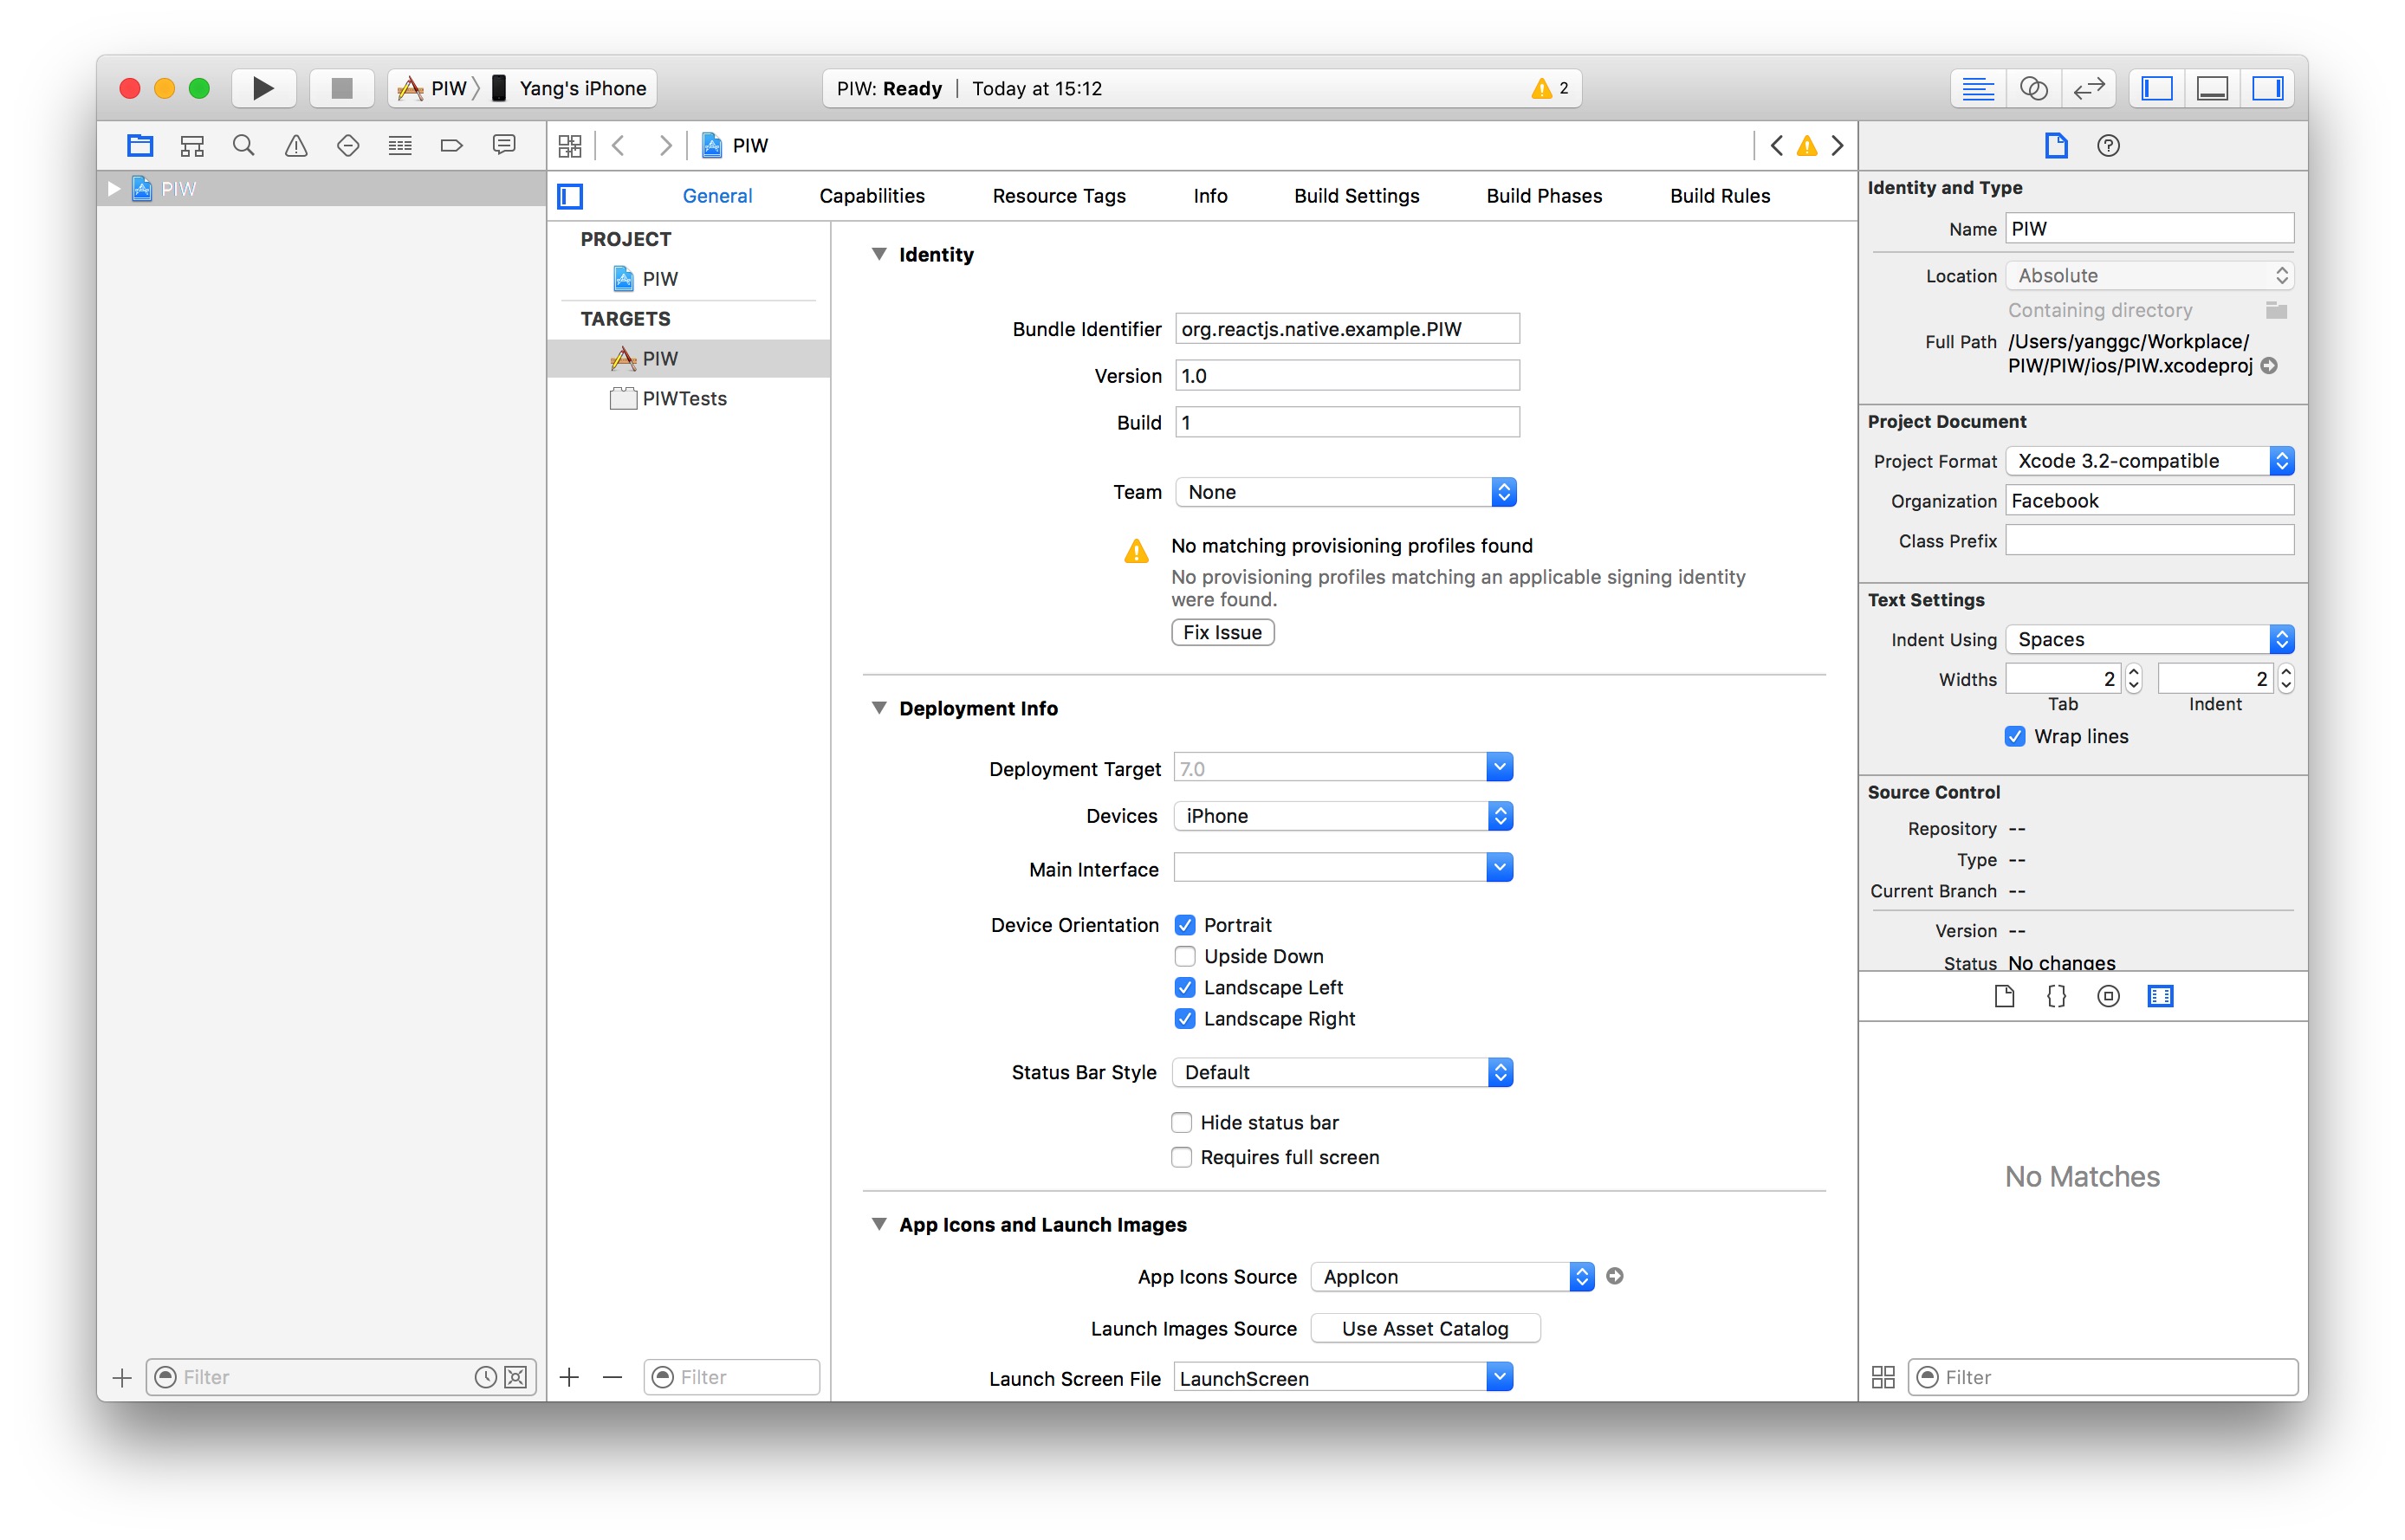Image resolution: width=2405 pixels, height=1540 pixels.
Task: Enable the Upside Down orientation checkbox
Action: coord(1185,956)
